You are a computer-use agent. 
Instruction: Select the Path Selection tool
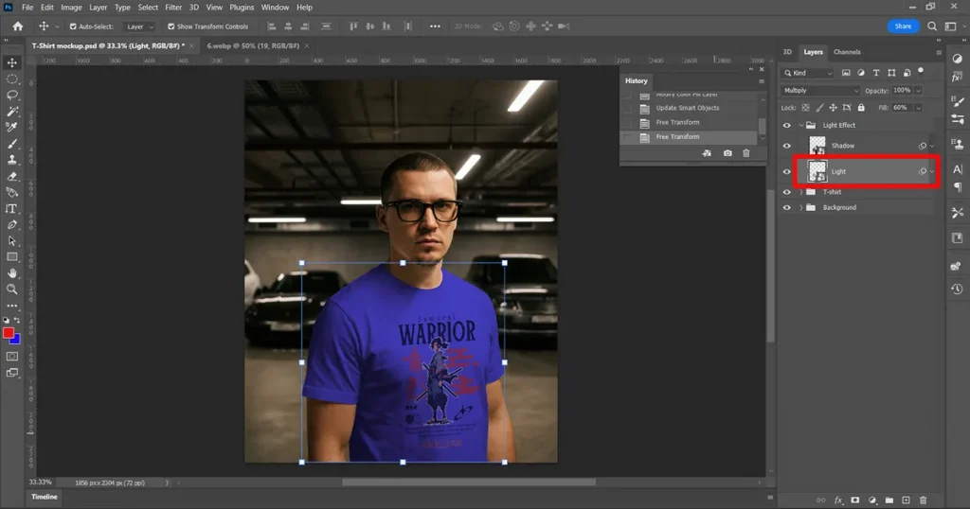pos(12,241)
